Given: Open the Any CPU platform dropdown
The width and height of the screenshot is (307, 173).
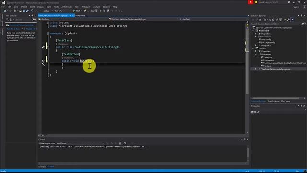Looking at the screenshot, I should tap(63, 11).
